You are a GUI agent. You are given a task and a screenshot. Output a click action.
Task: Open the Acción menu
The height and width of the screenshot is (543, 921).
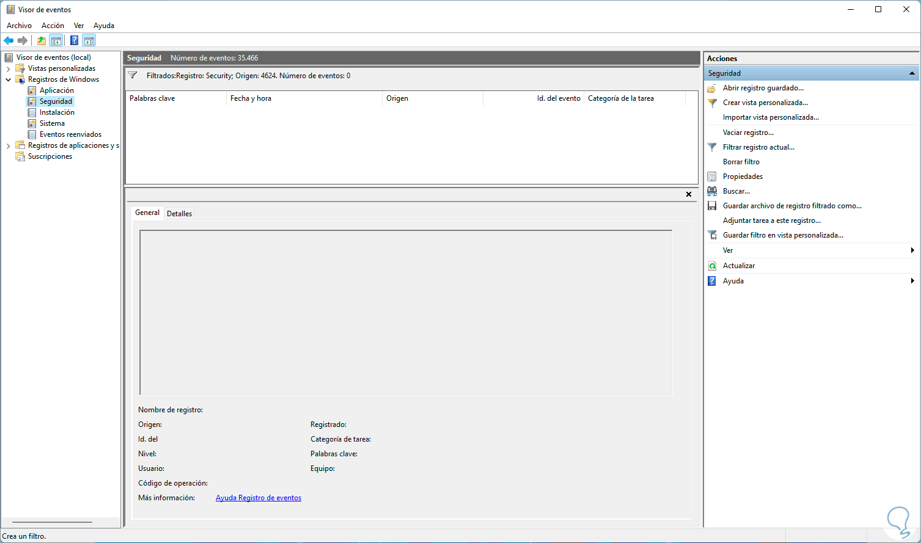tap(53, 26)
